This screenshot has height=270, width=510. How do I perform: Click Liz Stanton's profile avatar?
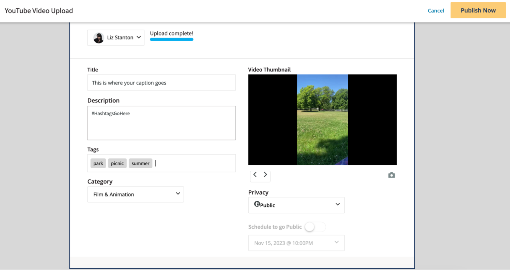98,37
